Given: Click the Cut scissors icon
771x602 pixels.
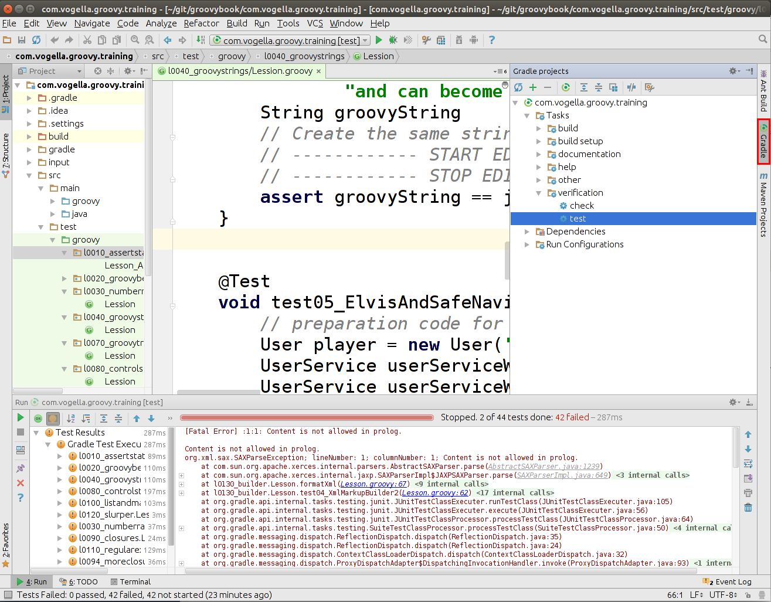Looking at the screenshot, I should (87, 40).
